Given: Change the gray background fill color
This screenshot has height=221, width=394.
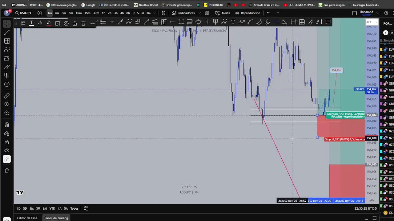Looking at the screenshot, I should (x=40, y=23).
